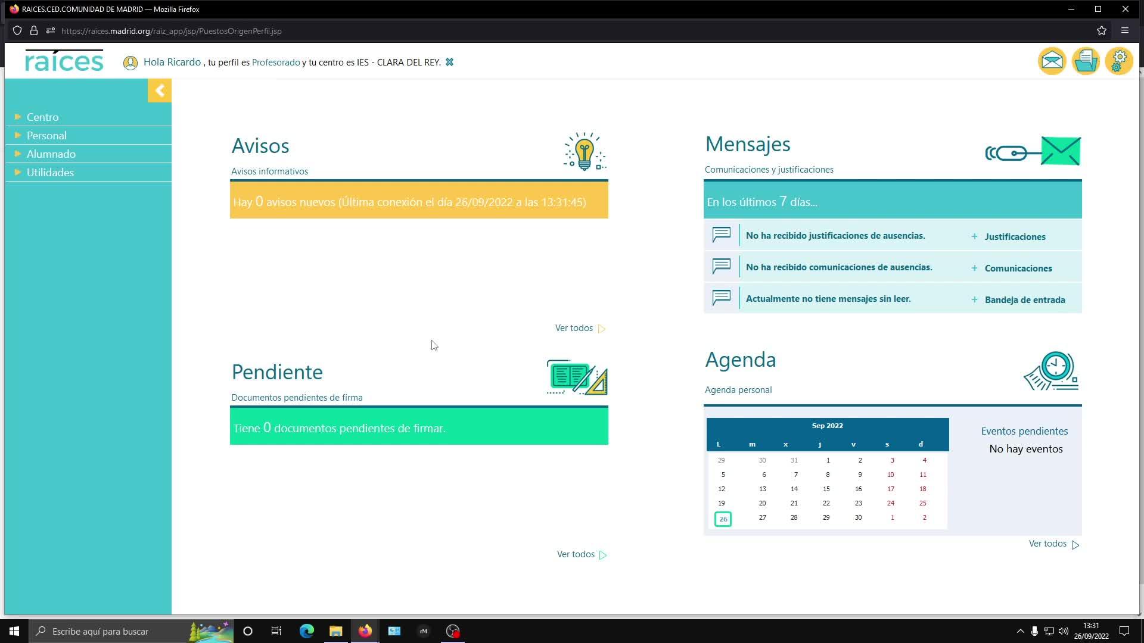Click the Pendiente documents icon
Screen dimensions: 1144x643
(x=577, y=377)
